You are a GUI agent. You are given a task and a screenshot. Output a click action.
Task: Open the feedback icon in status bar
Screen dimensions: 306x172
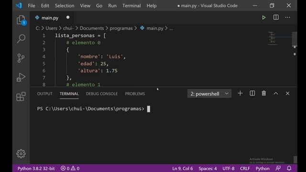(278, 168)
